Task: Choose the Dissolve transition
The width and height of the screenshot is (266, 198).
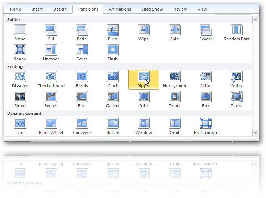Action: coord(20,79)
